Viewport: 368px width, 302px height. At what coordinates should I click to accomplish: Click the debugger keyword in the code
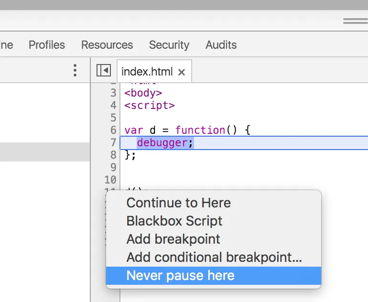tap(162, 142)
